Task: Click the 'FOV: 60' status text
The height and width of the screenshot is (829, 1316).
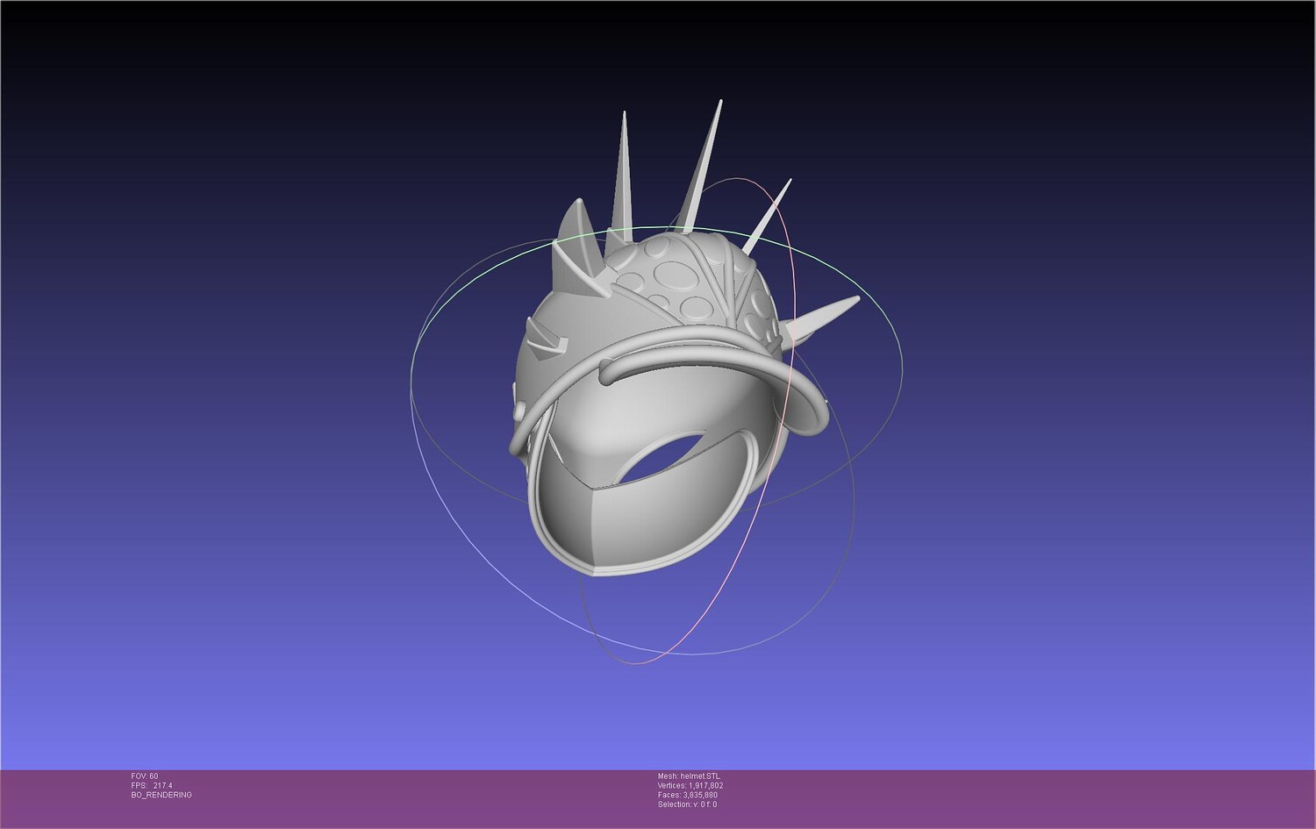Action: tap(145, 776)
